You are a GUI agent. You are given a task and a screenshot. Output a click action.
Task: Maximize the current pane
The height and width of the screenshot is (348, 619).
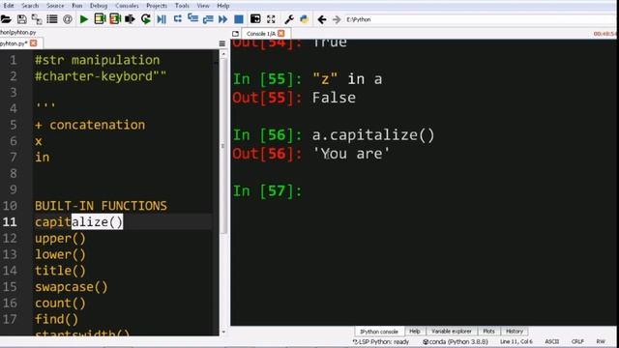(x=255, y=19)
